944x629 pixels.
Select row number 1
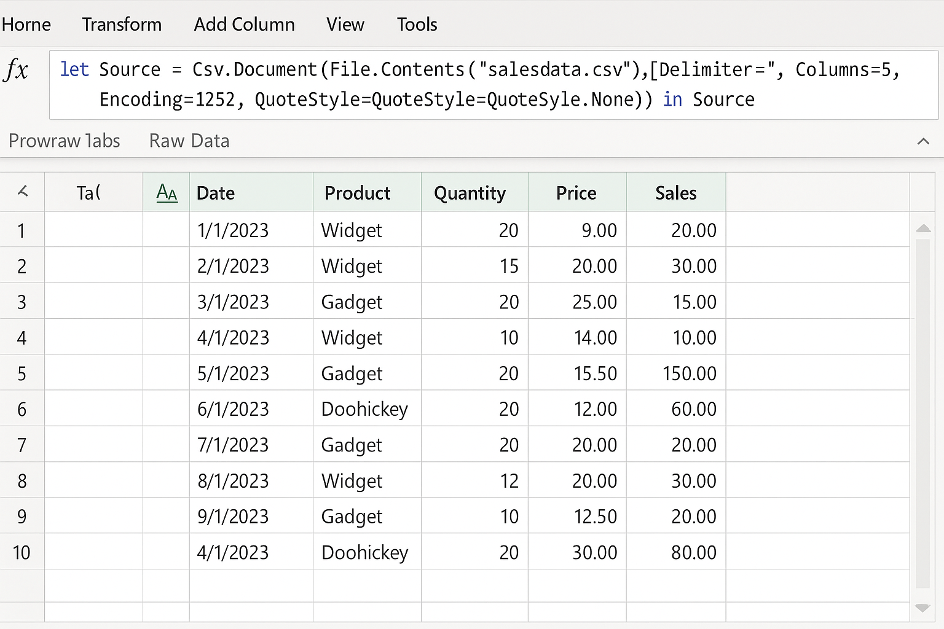tap(22, 230)
